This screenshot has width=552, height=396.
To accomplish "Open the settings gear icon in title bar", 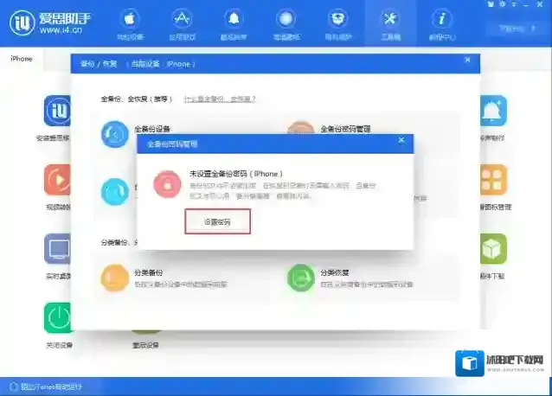I will (x=503, y=4).
